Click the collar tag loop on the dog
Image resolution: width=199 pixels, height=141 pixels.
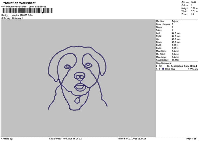77,100
